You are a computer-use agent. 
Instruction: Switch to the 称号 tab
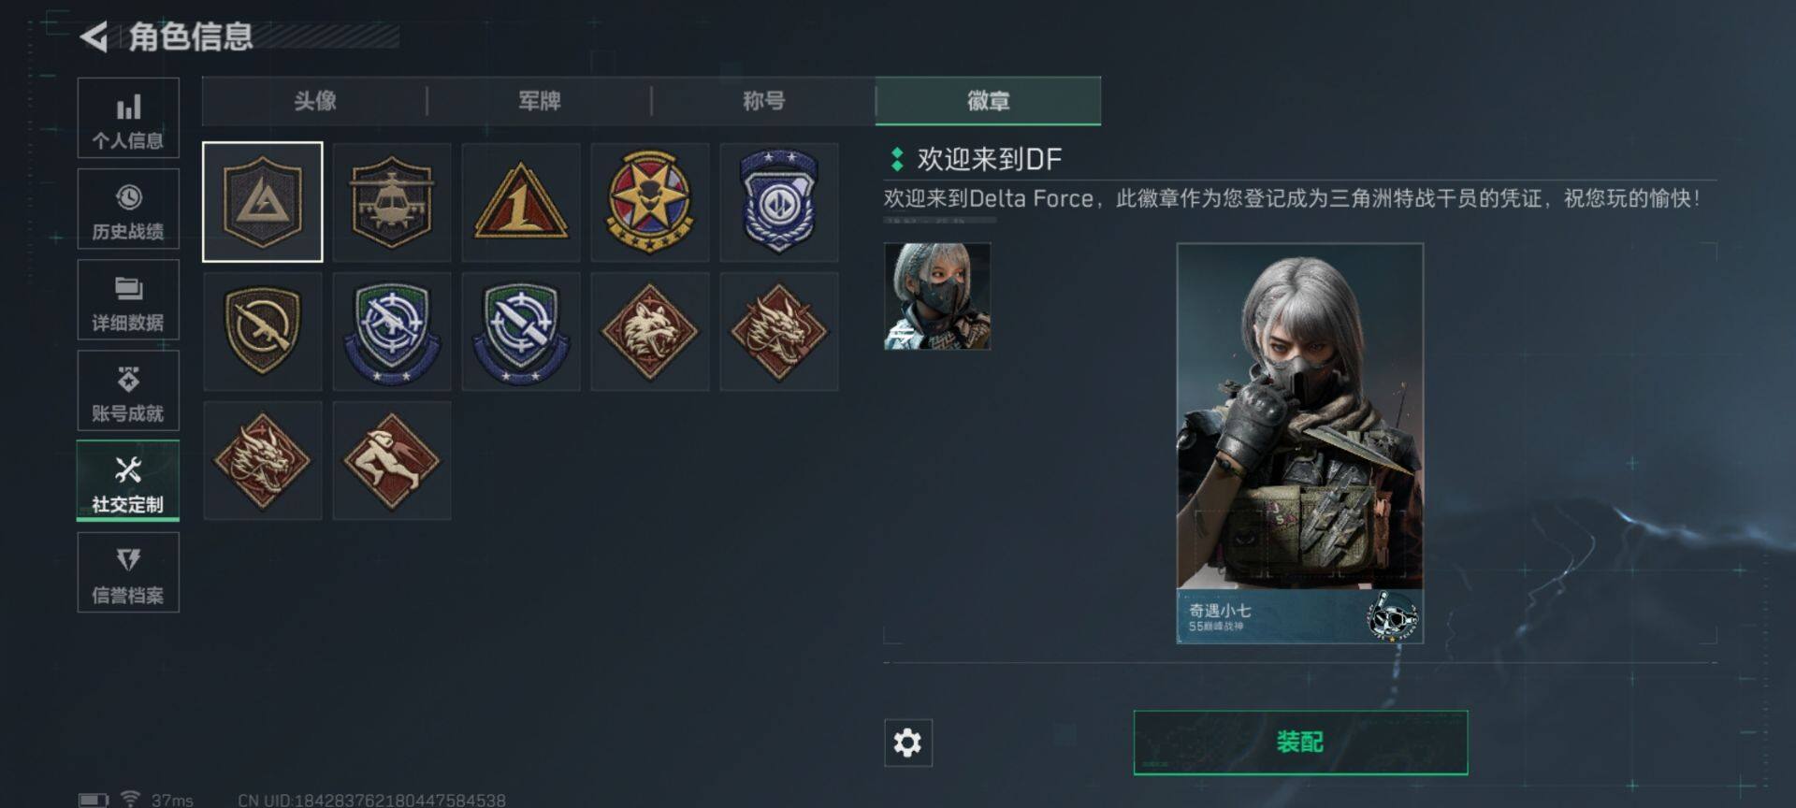click(x=763, y=101)
